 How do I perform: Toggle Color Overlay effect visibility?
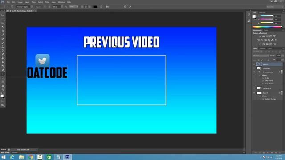263,81
